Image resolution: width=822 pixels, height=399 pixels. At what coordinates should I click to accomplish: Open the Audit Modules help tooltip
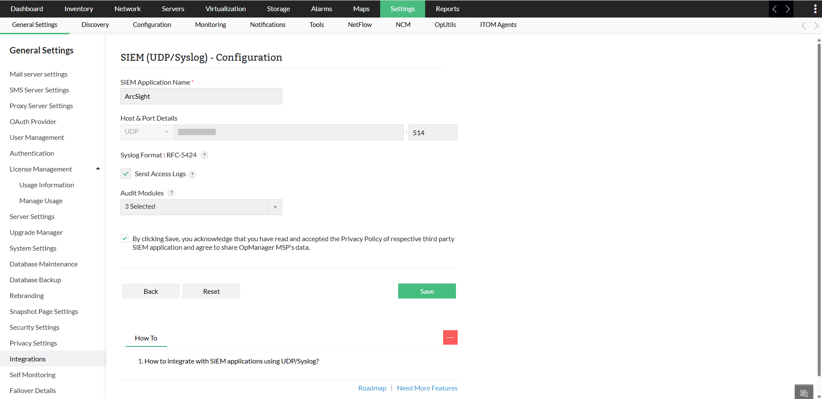click(171, 193)
